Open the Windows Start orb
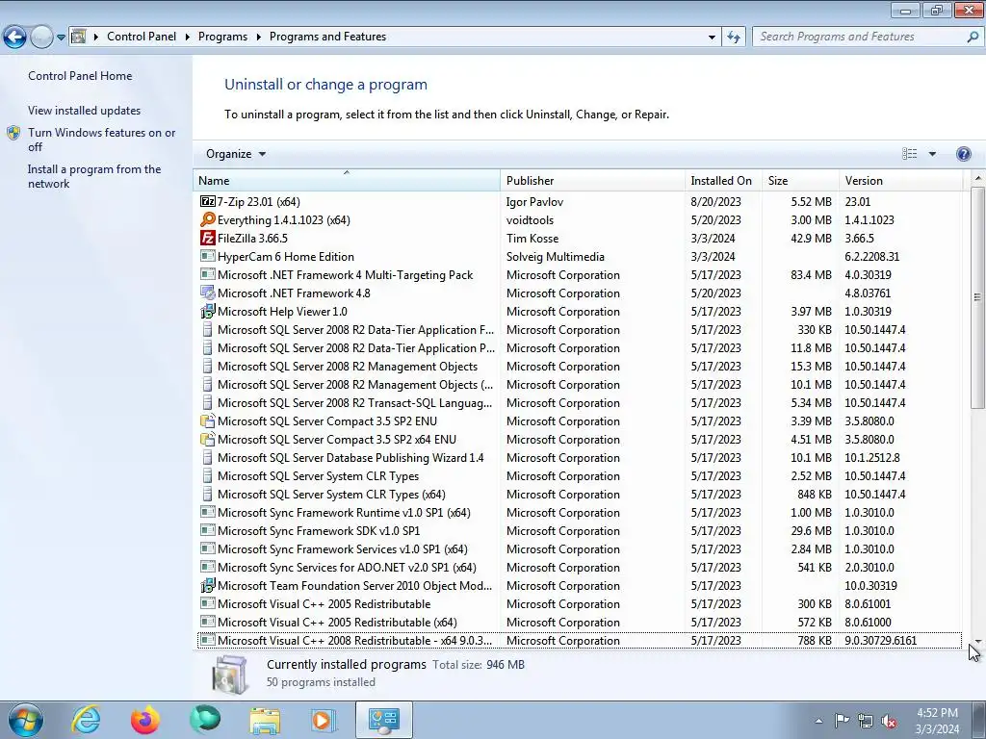The image size is (986, 739). tap(26, 720)
